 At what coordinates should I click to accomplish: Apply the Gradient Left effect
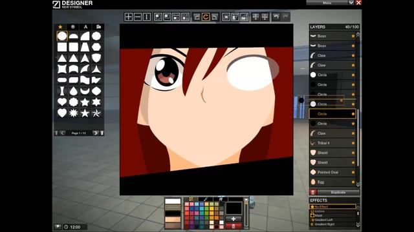click(332, 220)
